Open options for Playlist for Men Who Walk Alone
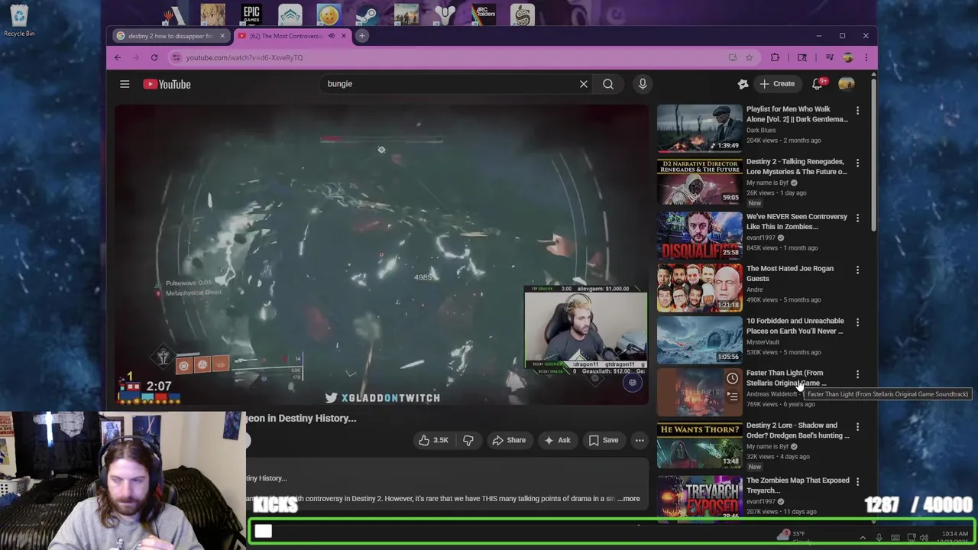978x550 pixels. click(857, 112)
